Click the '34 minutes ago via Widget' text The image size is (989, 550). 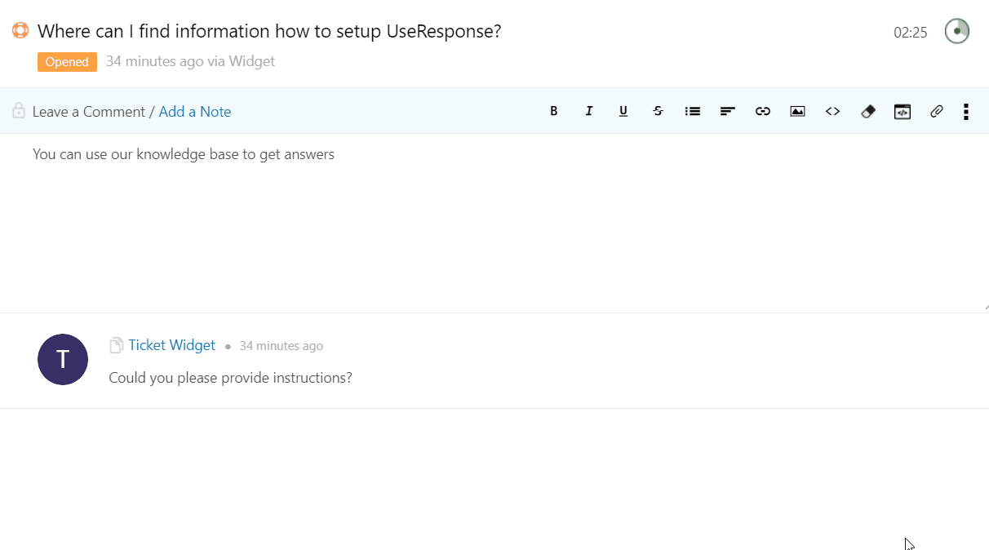[190, 61]
